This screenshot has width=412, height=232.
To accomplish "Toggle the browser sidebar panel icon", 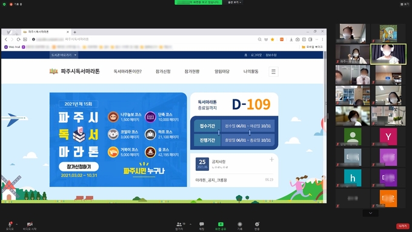I will [x=310, y=39].
